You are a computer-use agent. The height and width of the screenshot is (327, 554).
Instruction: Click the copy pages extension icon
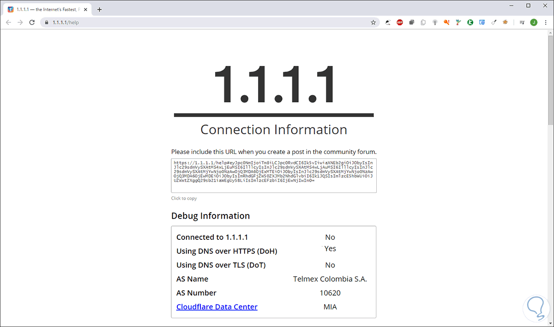(x=423, y=22)
